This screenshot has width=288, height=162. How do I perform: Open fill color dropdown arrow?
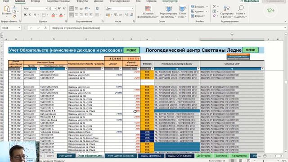[x=57, y=15]
